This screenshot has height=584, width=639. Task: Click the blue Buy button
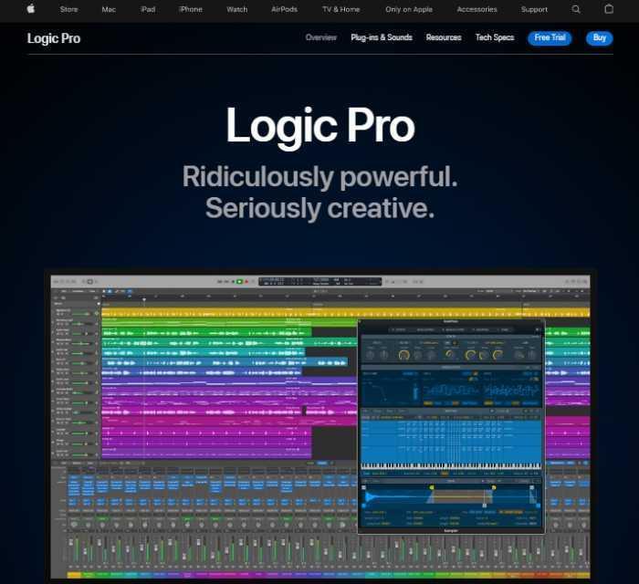pyautogui.click(x=599, y=38)
